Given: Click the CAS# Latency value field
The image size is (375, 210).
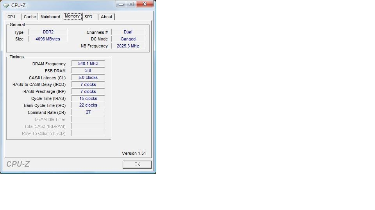Looking at the screenshot, I should [88, 78].
